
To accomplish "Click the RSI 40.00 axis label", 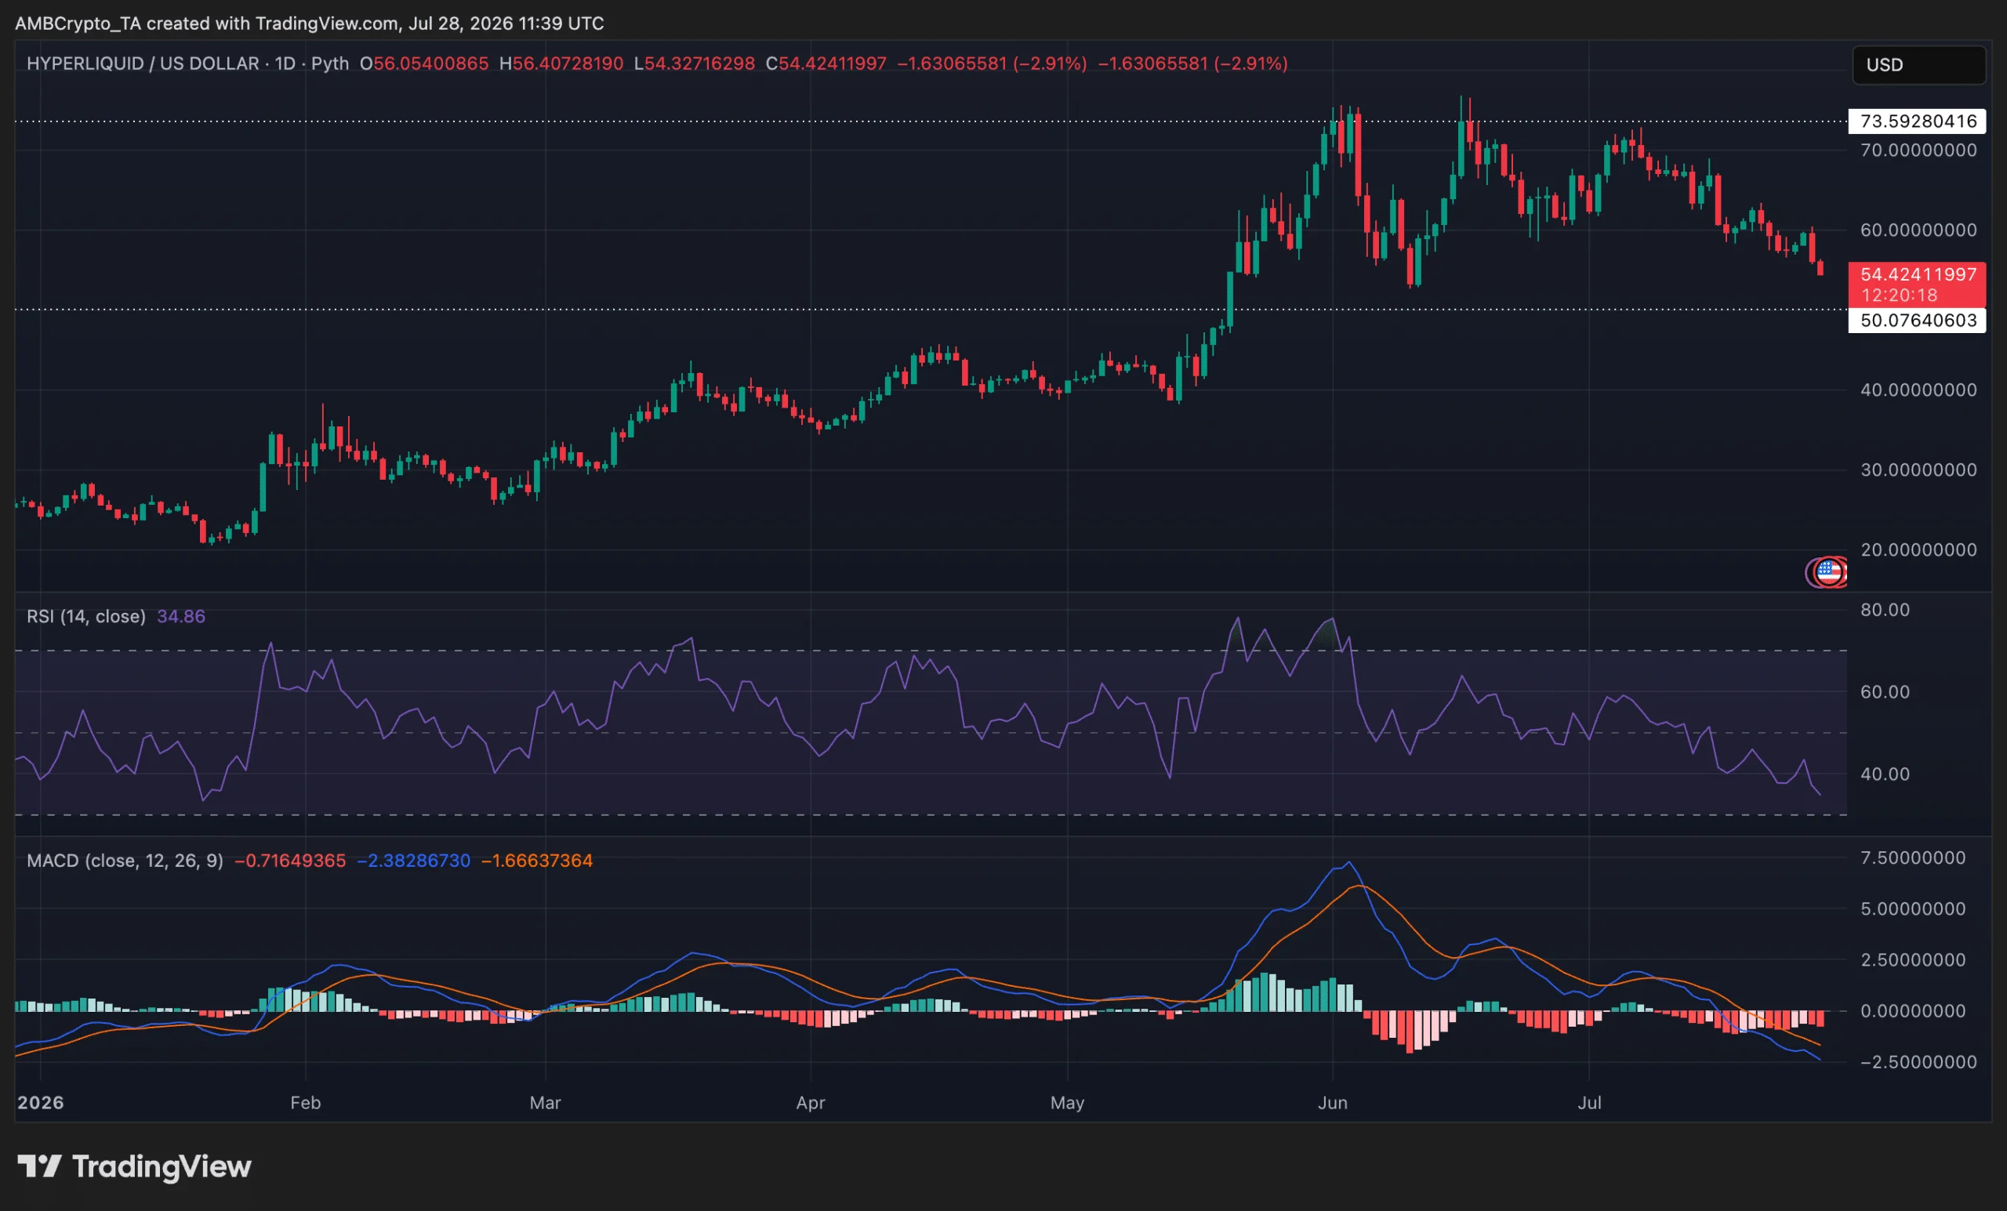I will pos(1885,774).
